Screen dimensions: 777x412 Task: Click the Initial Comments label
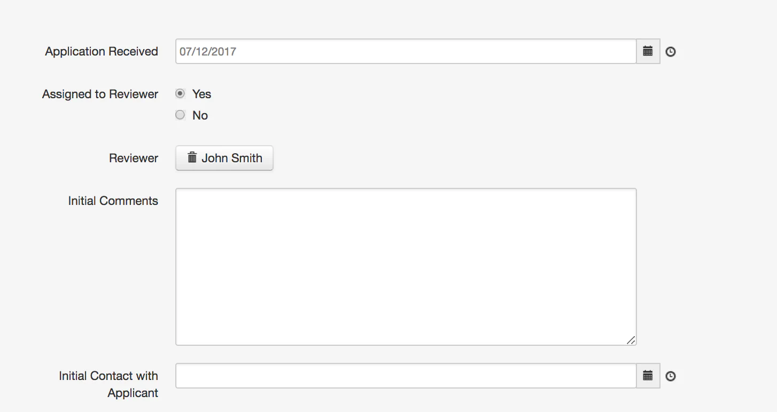pyautogui.click(x=113, y=201)
